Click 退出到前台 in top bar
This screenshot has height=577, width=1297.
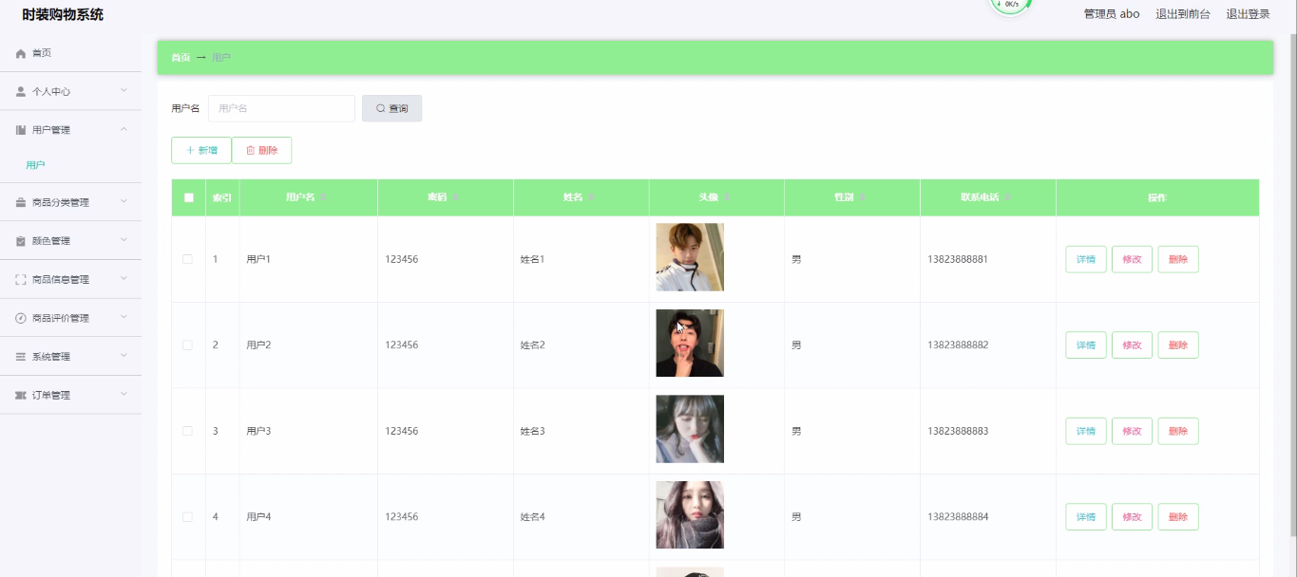(1183, 14)
